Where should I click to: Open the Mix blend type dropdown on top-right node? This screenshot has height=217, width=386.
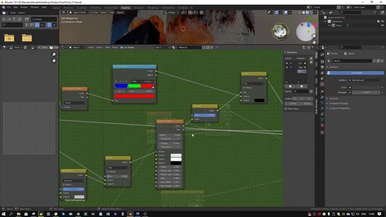click(253, 84)
